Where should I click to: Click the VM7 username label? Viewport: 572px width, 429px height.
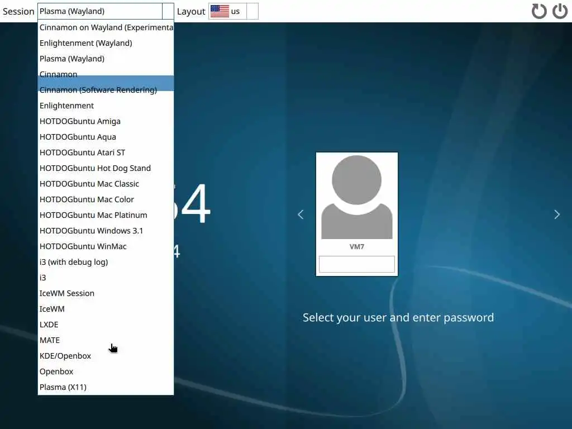[x=357, y=247]
